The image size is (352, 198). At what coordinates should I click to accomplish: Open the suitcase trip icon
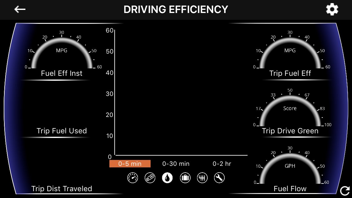pyautogui.click(x=185, y=178)
